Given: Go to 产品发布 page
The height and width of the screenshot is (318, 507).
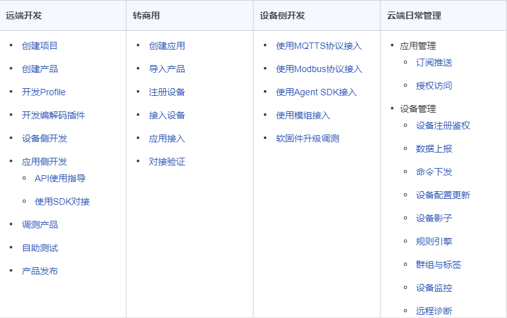Looking at the screenshot, I should tap(39, 271).
